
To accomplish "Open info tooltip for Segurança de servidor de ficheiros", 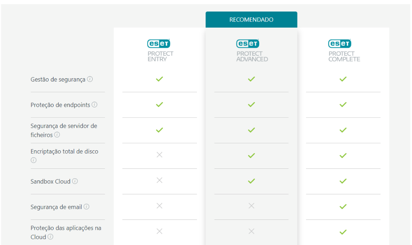I will [57, 135].
